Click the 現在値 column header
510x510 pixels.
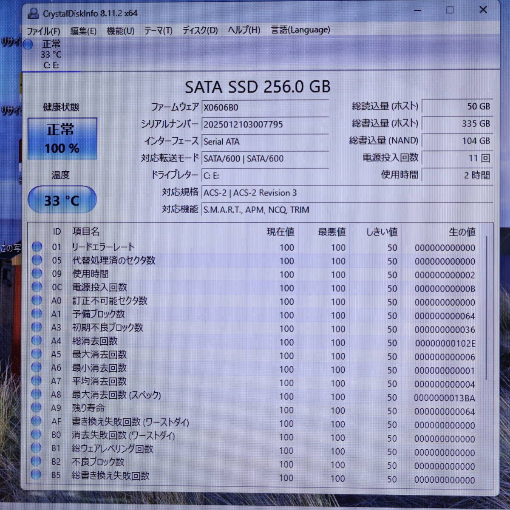coord(280,232)
